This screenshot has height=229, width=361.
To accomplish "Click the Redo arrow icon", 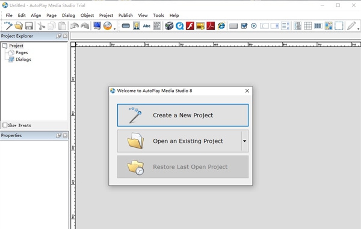I will 85,26.
